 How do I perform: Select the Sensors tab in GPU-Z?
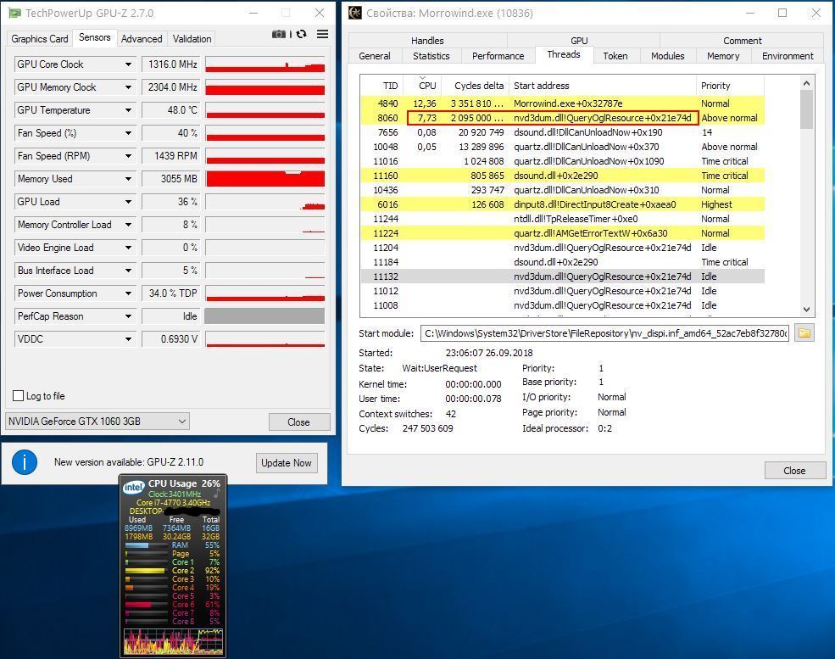95,37
